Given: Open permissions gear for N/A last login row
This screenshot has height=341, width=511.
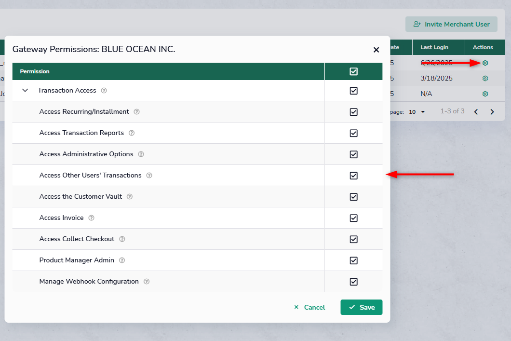Looking at the screenshot, I should 485,94.
